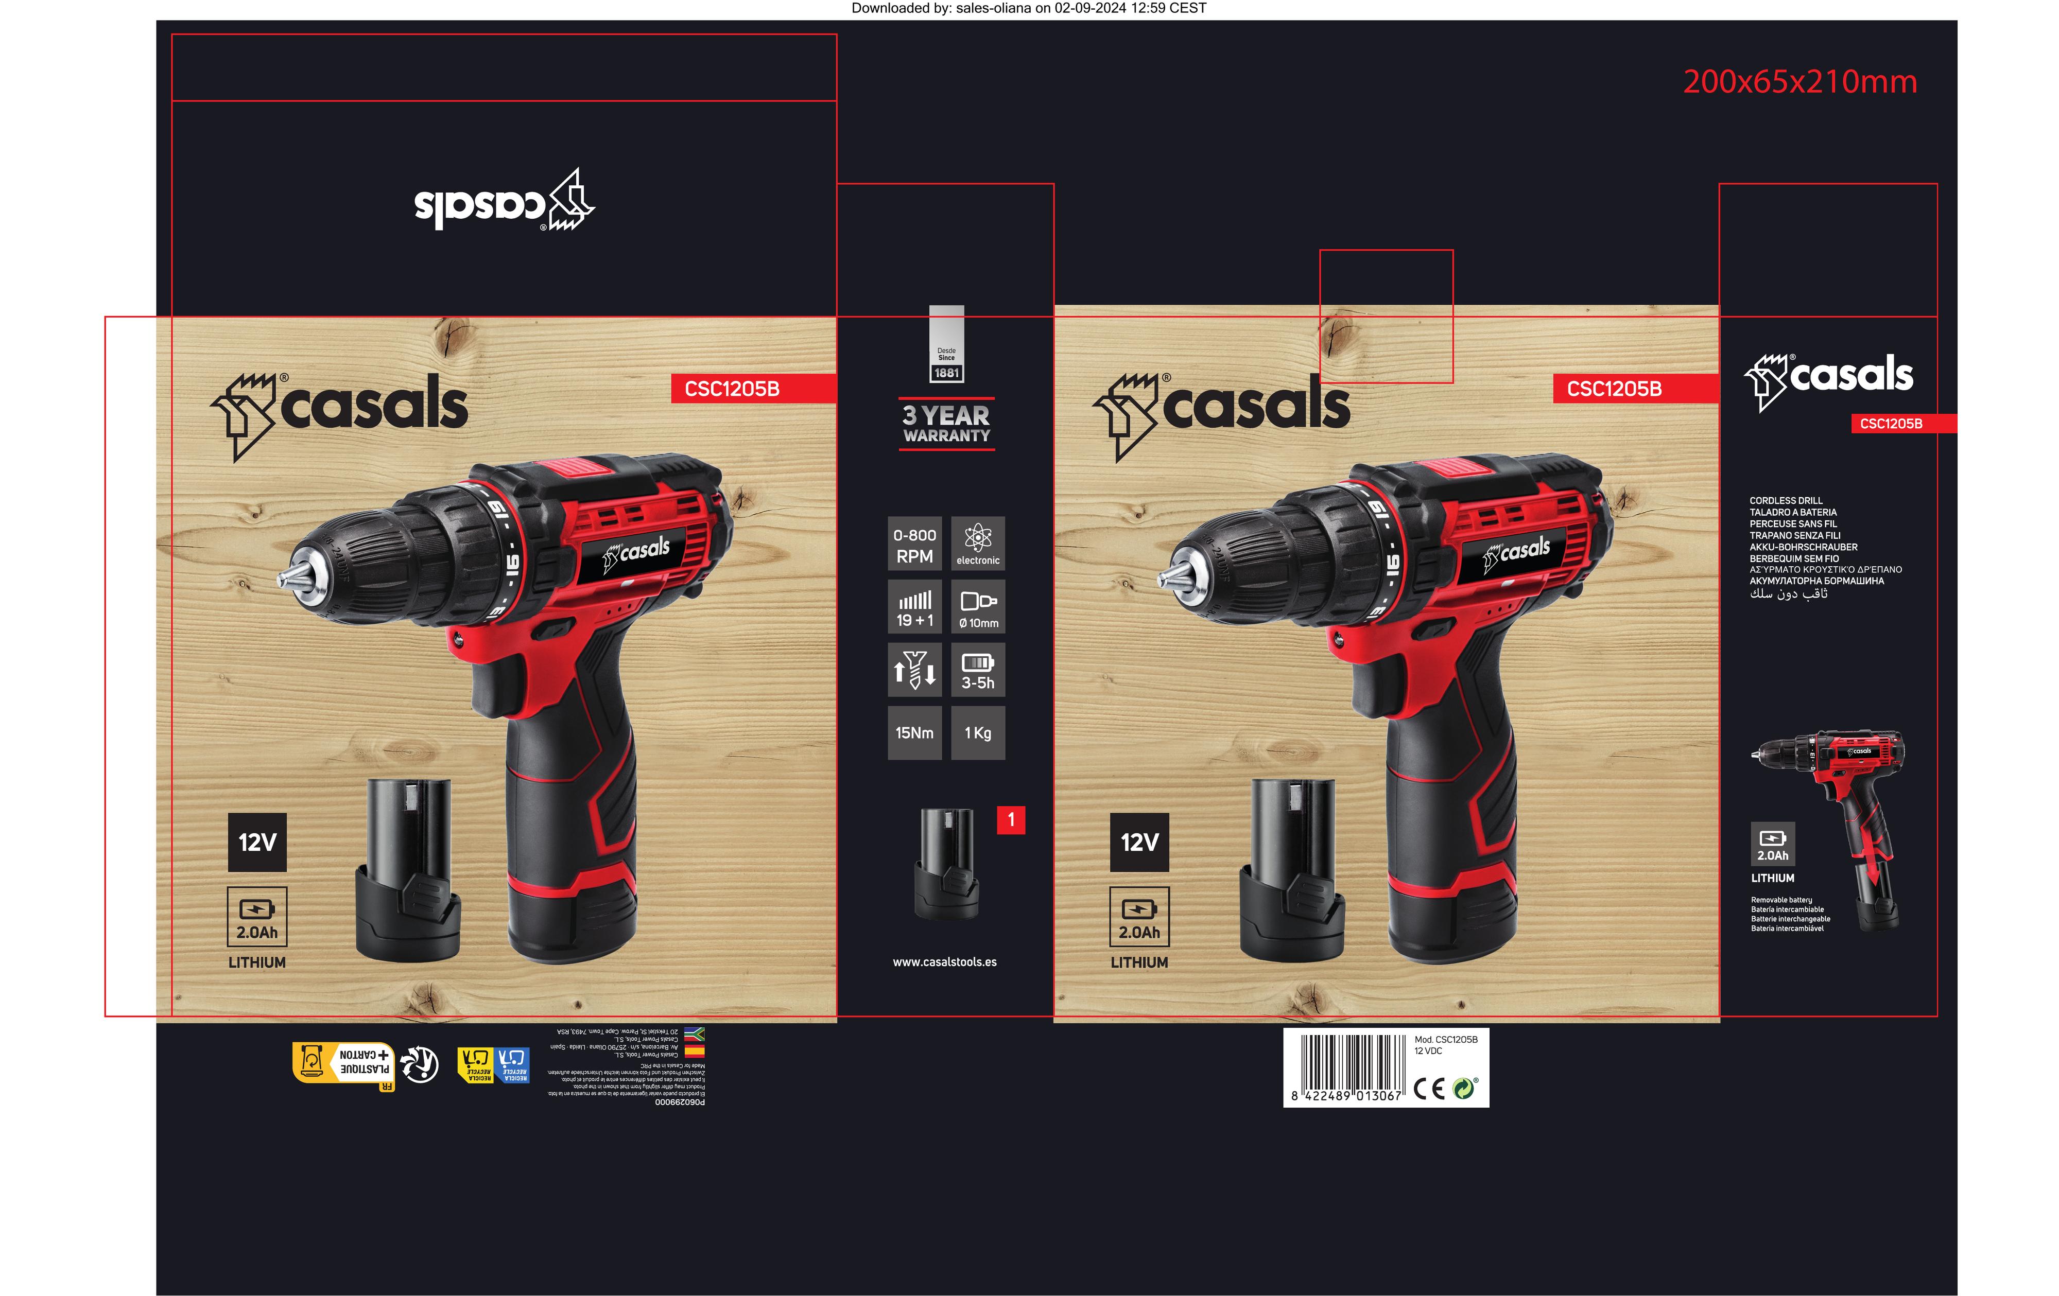This screenshot has height=1296, width=2059.
Task: Click the 0-800 RPM spec icon
Action: 914,544
